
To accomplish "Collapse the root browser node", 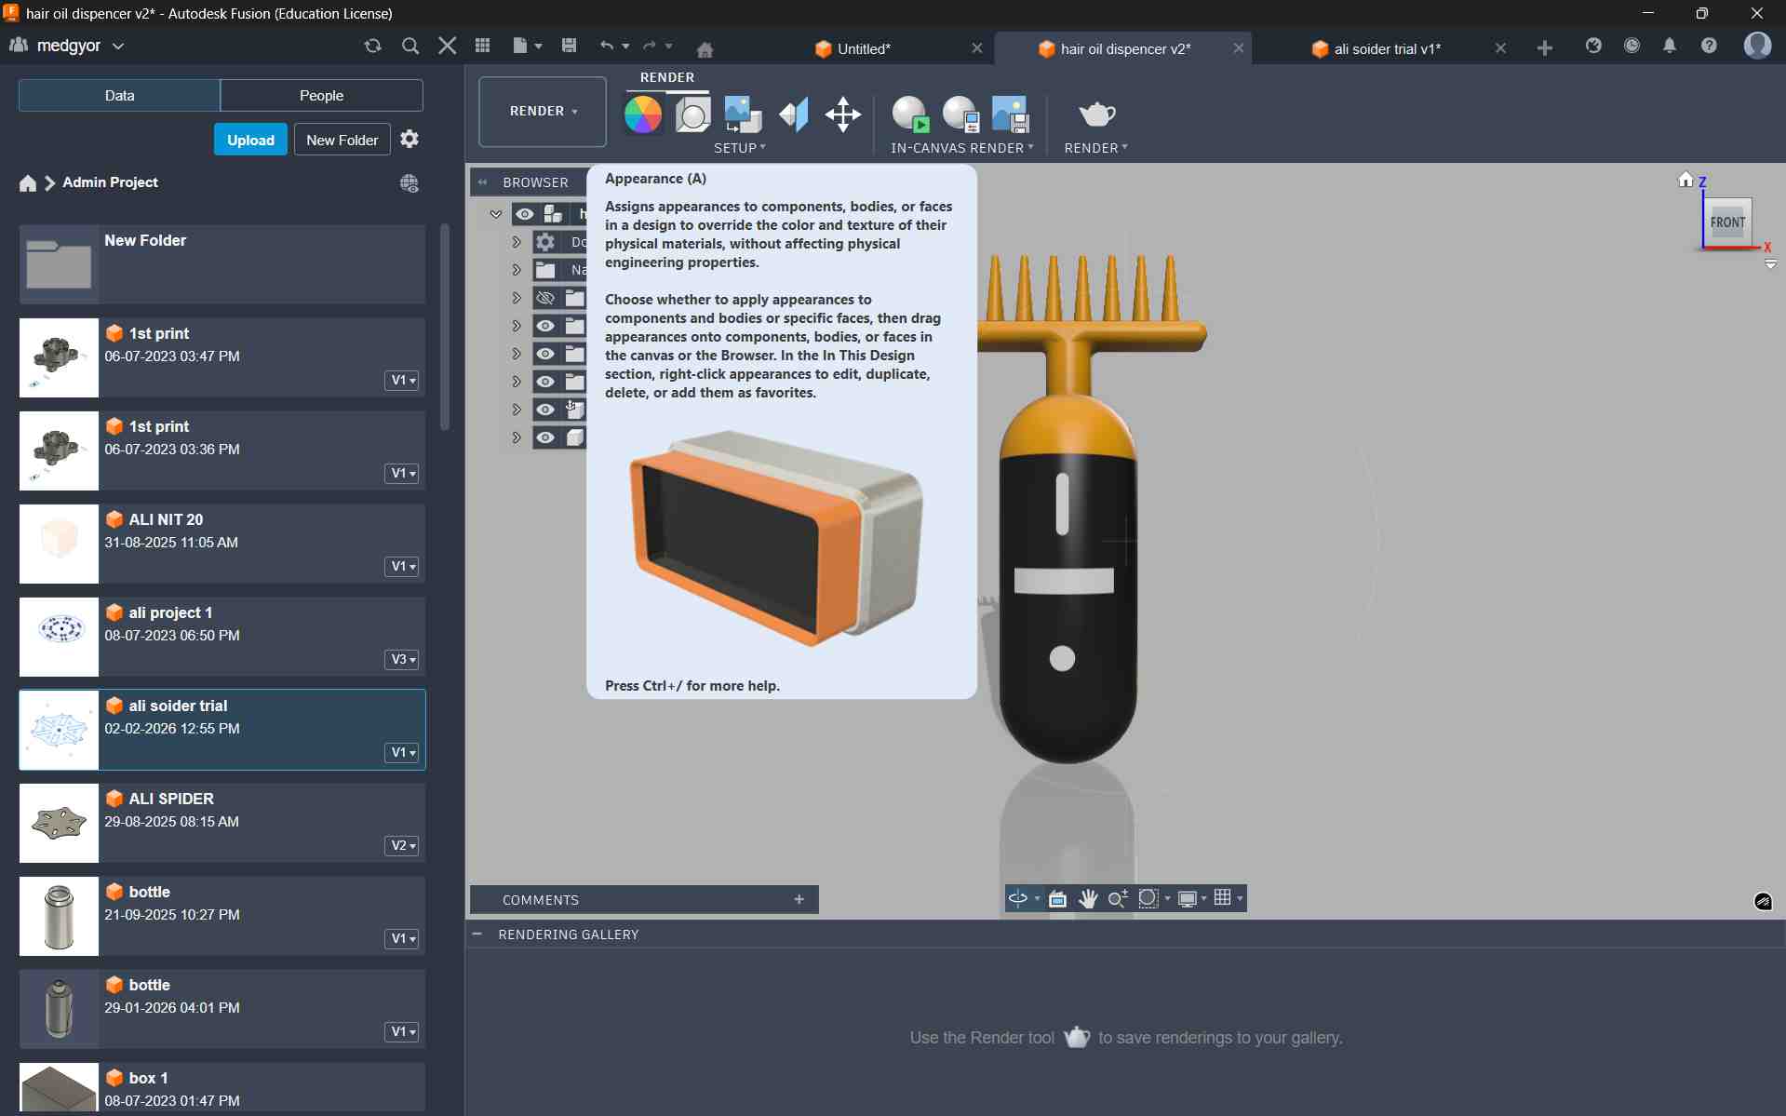I will 496,214.
